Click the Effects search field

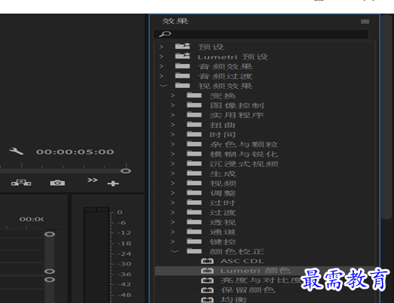pyautogui.click(x=262, y=34)
